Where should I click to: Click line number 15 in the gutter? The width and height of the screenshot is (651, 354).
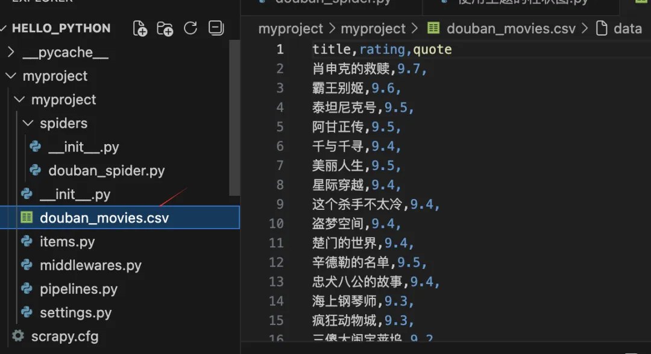[x=276, y=321]
